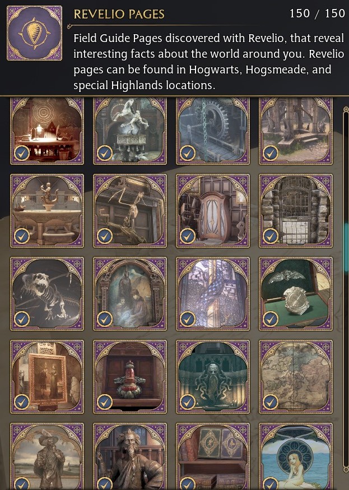Select the old world map page

point(296,377)
